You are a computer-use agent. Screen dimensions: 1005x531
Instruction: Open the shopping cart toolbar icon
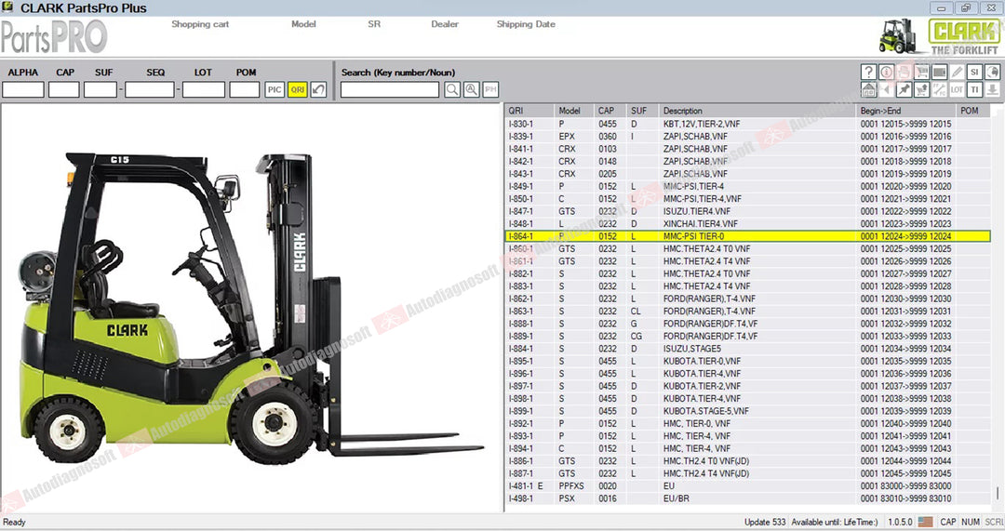tap(921, 72)
